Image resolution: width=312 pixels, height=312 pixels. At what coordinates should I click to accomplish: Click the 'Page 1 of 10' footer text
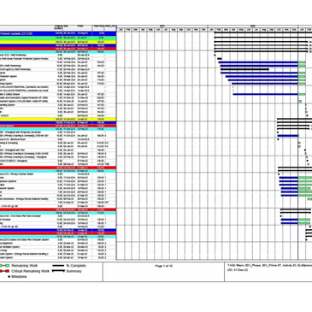point(163,266)
